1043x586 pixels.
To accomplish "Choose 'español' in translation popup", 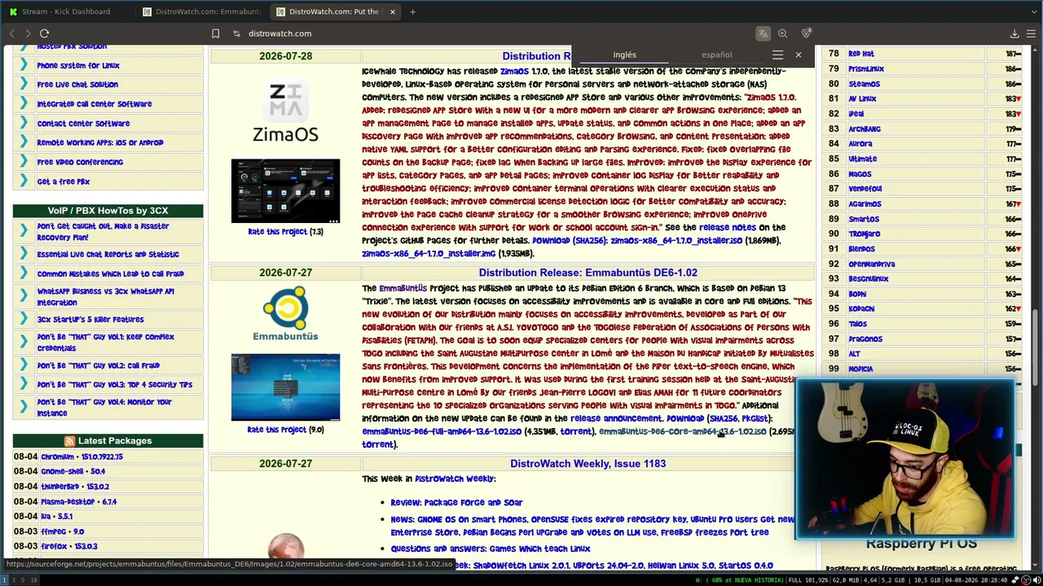I will 717,55.
